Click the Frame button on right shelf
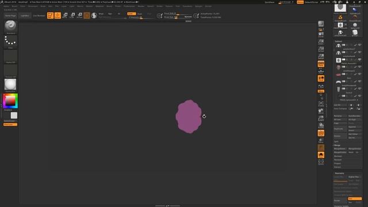The image size is (368, 207). [x=321, y=103]
